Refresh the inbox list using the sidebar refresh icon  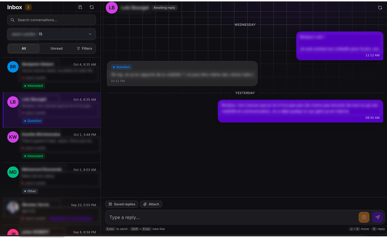(x=92, y=7)
